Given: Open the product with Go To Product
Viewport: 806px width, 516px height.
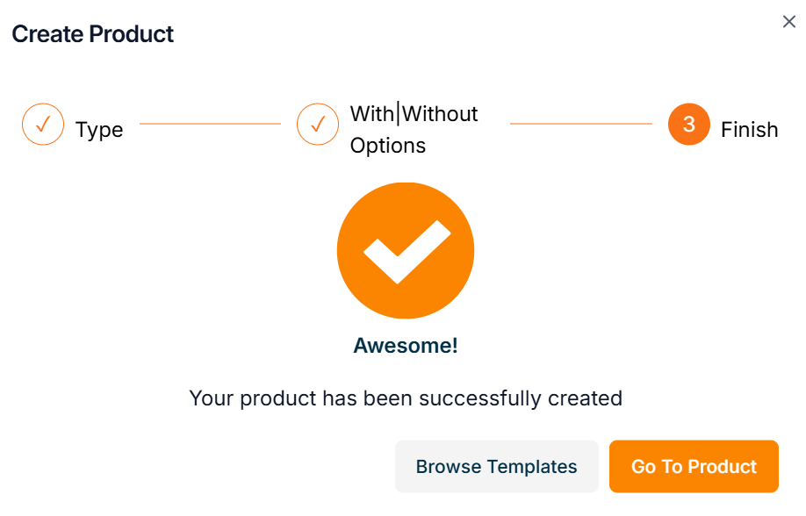Looking at the screenshot, I should point(694,467).
